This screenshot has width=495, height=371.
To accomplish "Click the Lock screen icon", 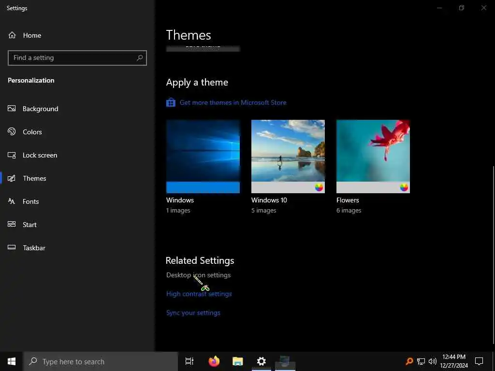I will click(12, 155).
